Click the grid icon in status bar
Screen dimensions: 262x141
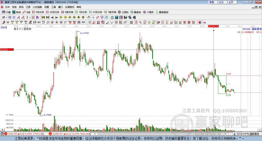(2, 134)
